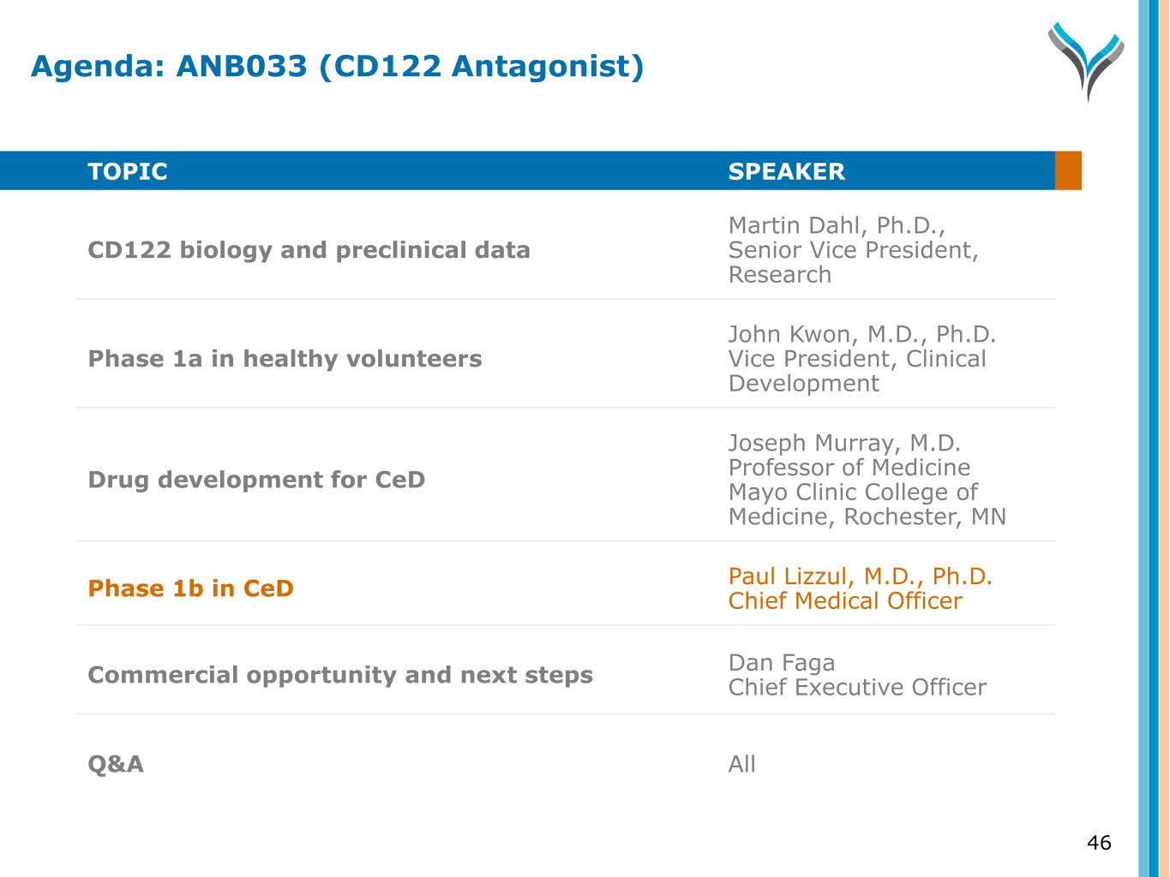
Task: Click the slide title 'Agenda: ANB033 (CD122 Antagonist)'
Action: [x=337, y=66]
